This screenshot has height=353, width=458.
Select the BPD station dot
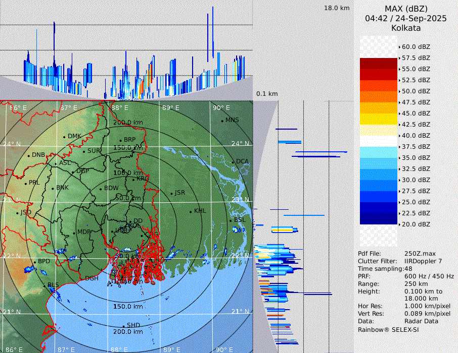pos(35,262)
